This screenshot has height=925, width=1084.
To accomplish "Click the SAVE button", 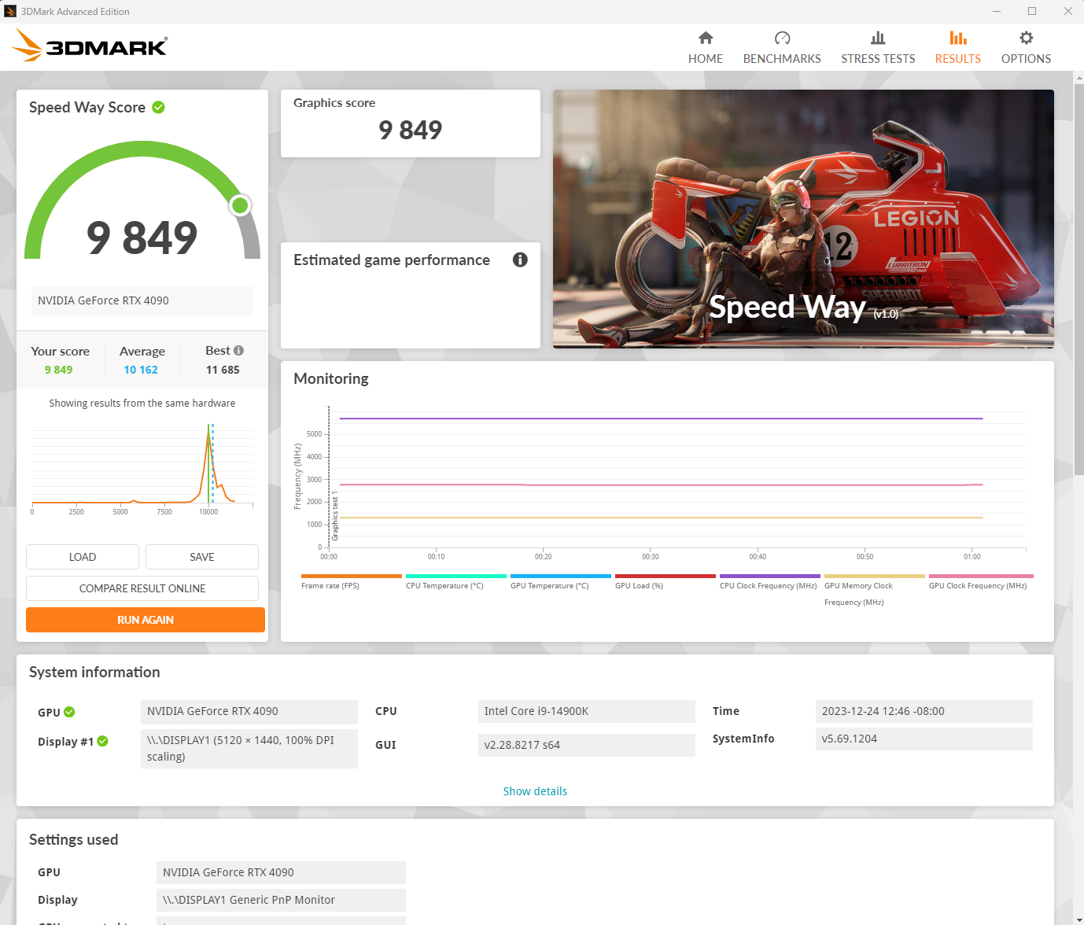I will (x=202, y=557).
